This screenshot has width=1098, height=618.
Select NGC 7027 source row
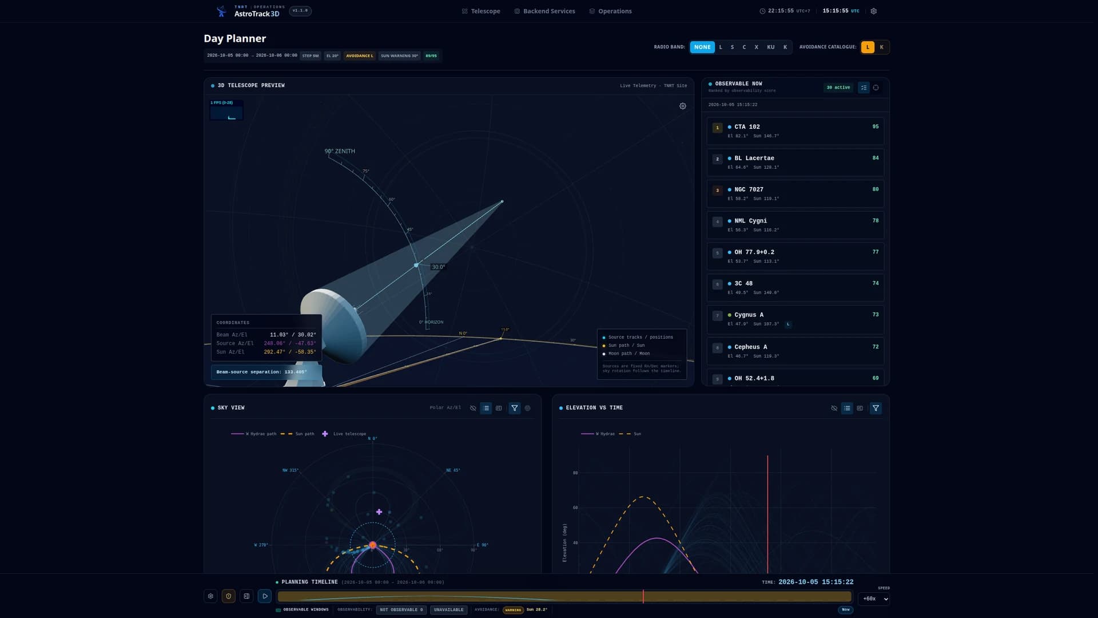pyautogui.click(x=795, y=193)
